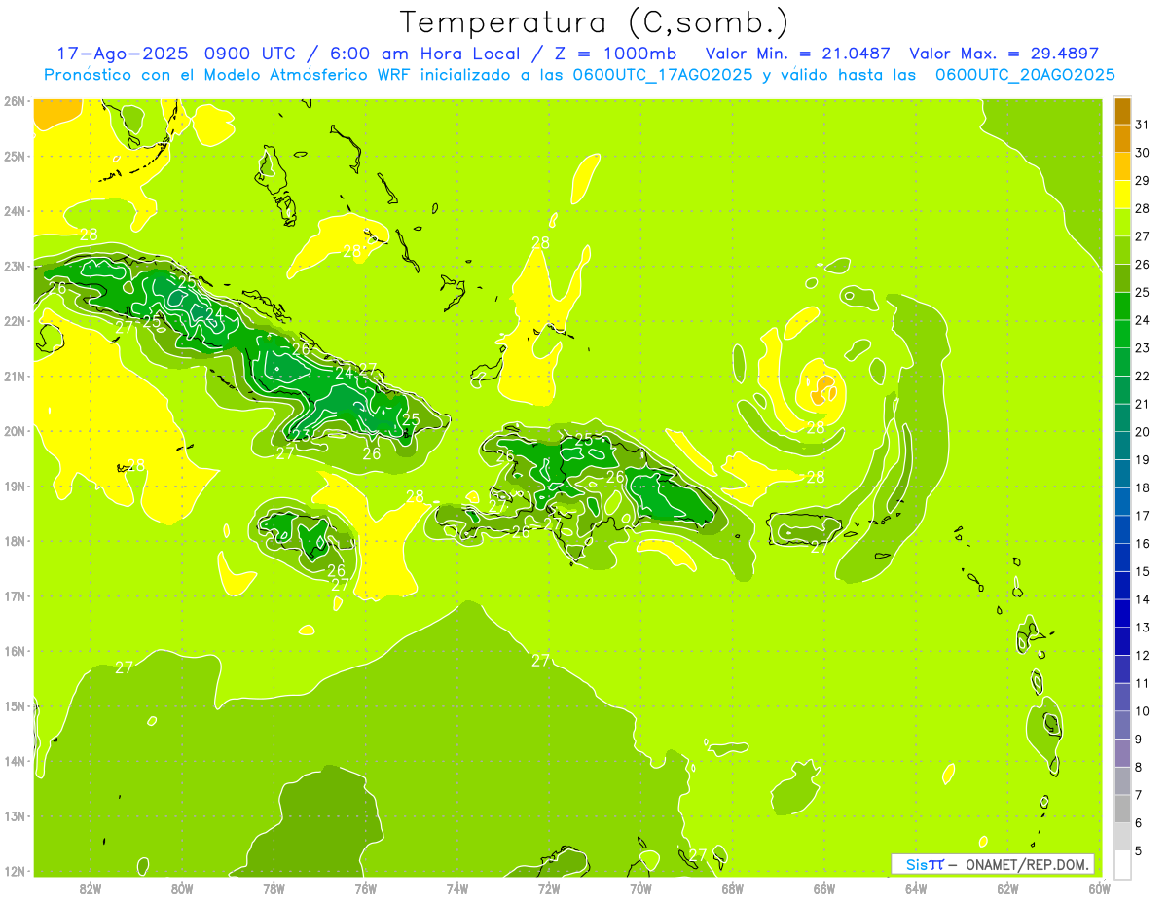The width and height of the screenshot is (1168, 902).
Task: Click legend scale label "10"
Action: [1142, 710]
